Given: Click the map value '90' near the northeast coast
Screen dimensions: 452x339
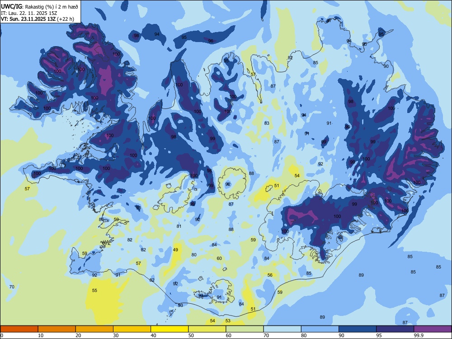Looking at the screenshot, I should pyautogui.click(x=386, y=66).
